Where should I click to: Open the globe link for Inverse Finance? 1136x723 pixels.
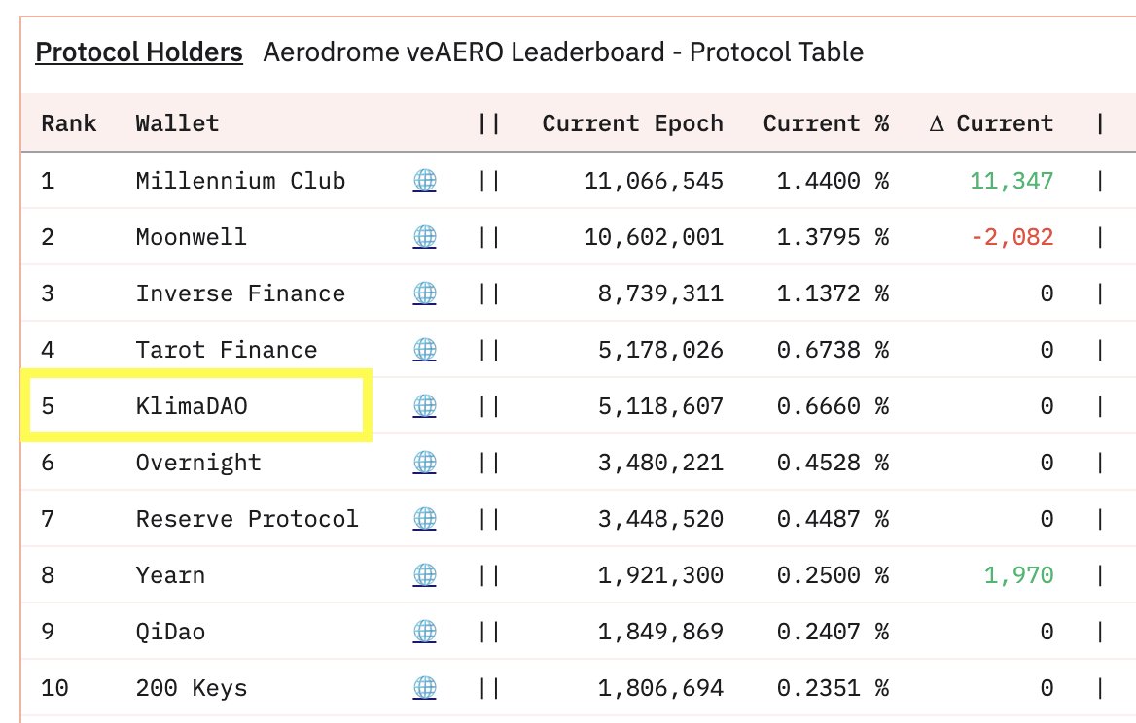point(425,293)
